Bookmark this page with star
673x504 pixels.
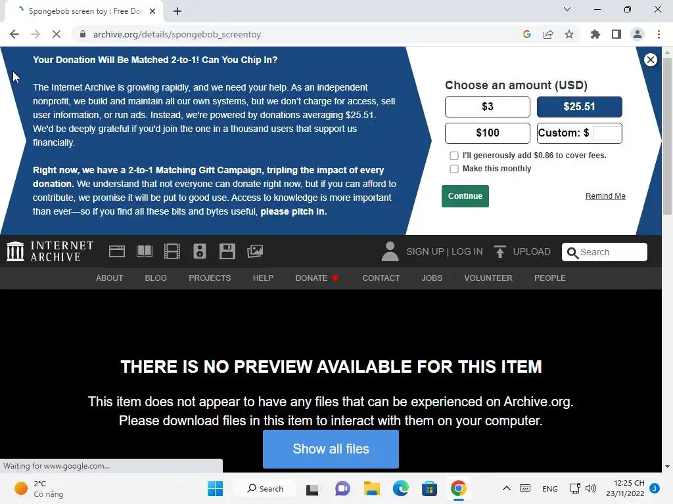569,34
